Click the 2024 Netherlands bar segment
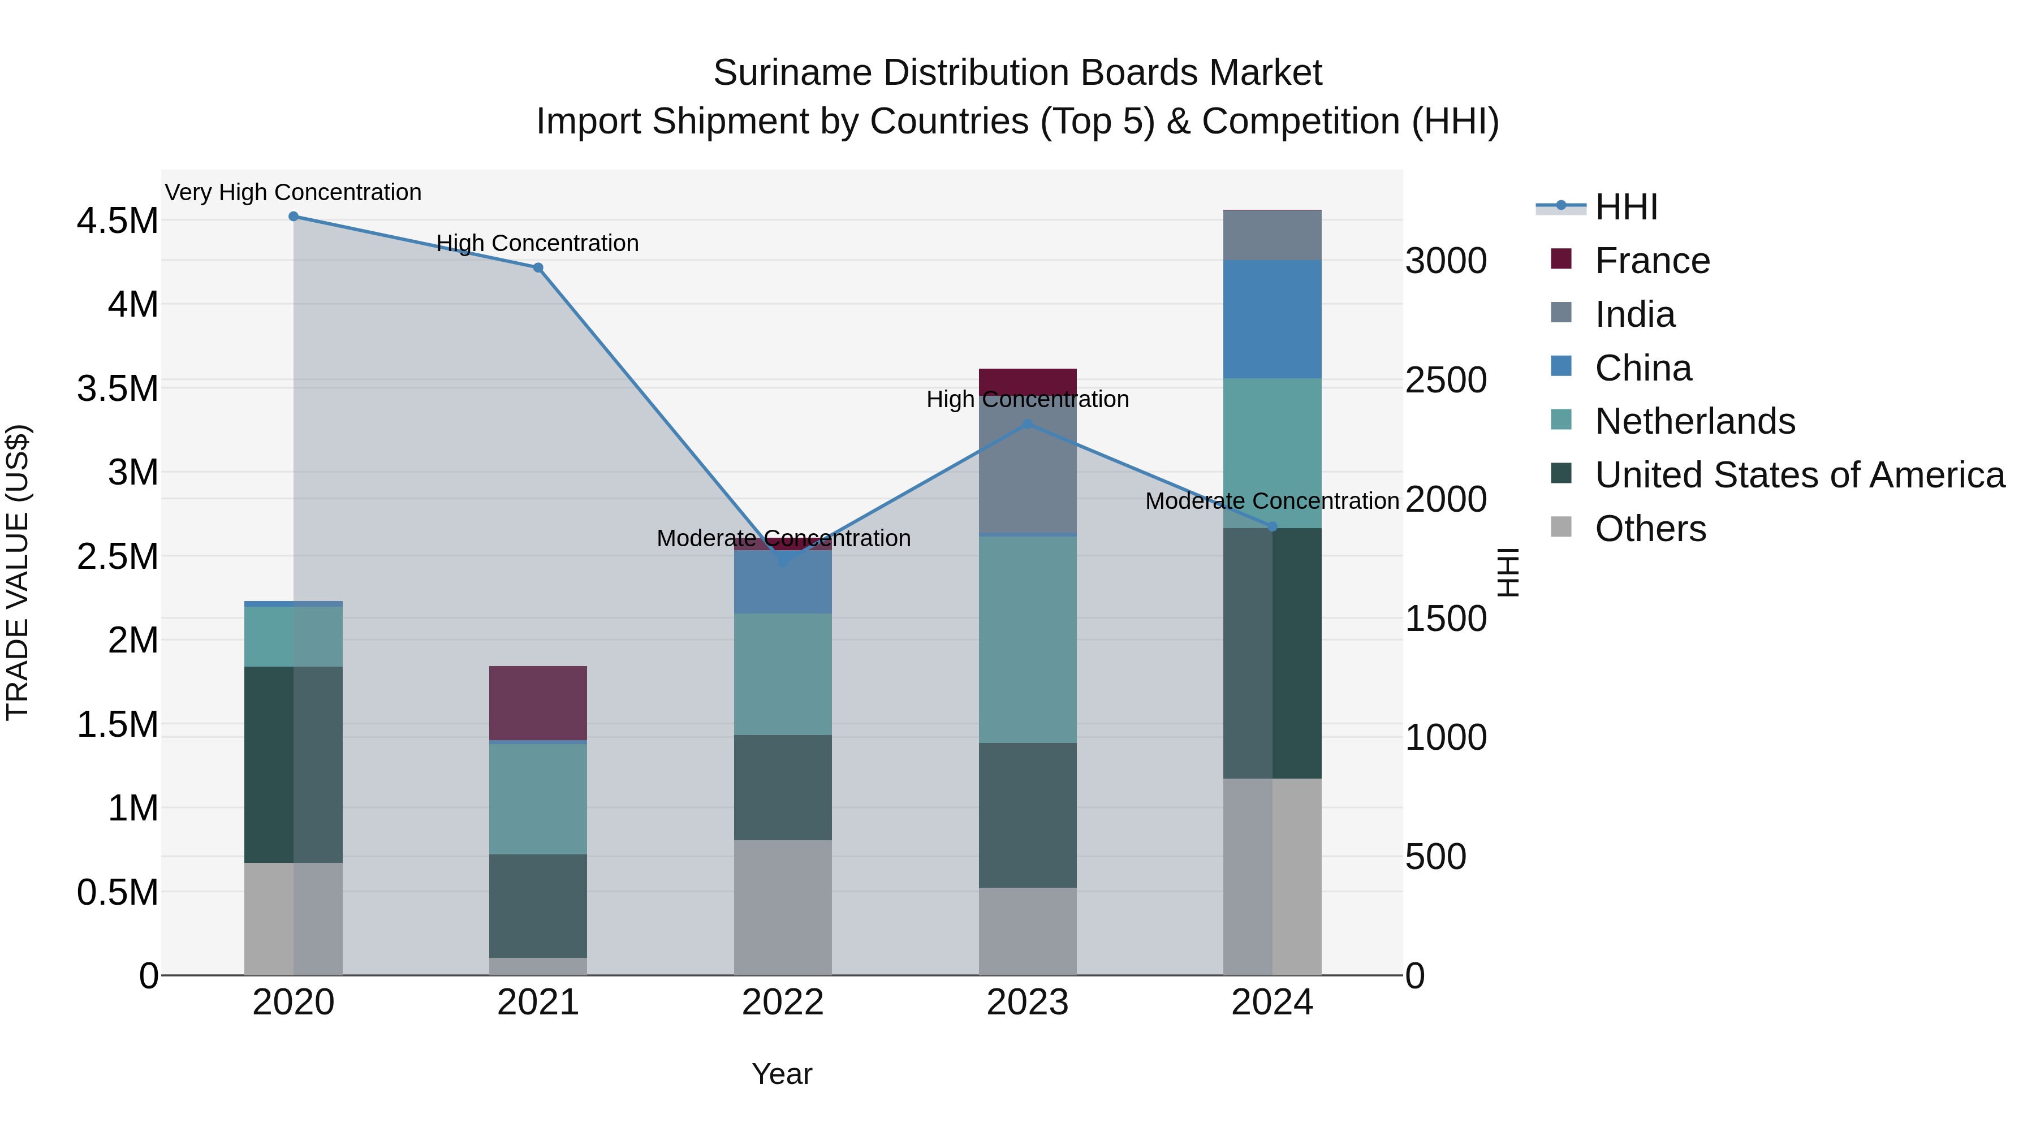 click(x=1272, y=453)
